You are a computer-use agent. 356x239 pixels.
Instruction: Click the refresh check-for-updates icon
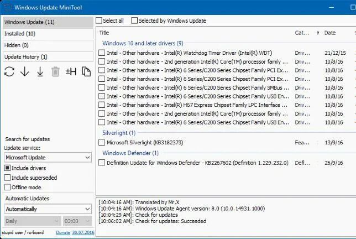9,72
